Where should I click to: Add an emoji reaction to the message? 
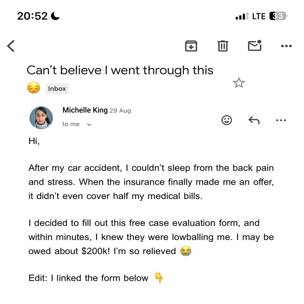point(227,120)
